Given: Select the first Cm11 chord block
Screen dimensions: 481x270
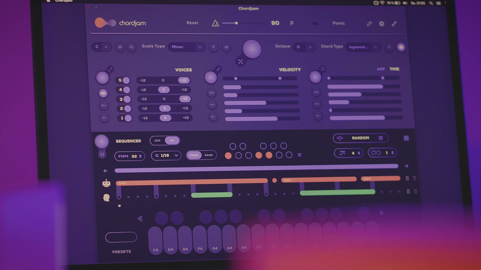Looking at the screenshot, I should click(x=192, y=181).
